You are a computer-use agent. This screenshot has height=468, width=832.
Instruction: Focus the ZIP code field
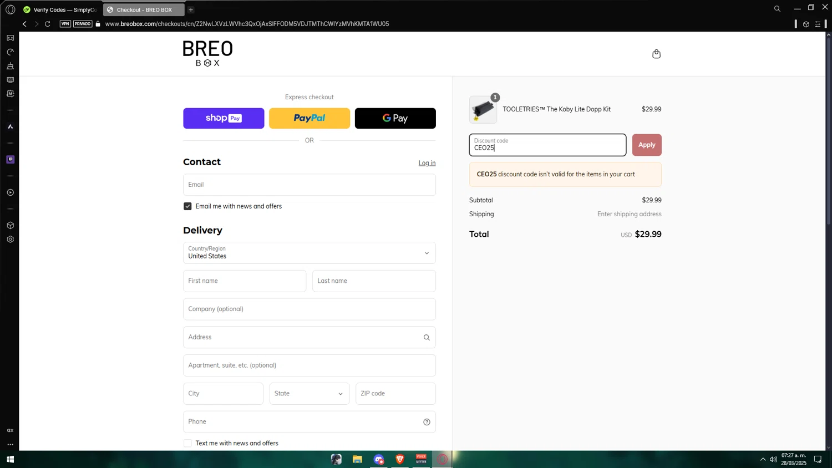[395, 394]
